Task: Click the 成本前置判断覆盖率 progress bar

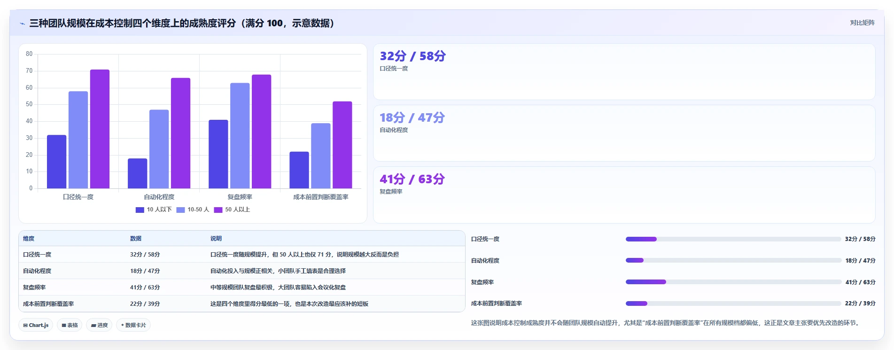Action: point(733,303)
